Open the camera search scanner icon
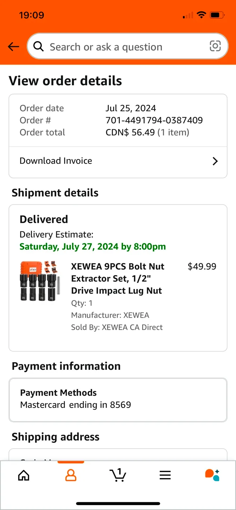236x510 pixels. coord(215,46)
